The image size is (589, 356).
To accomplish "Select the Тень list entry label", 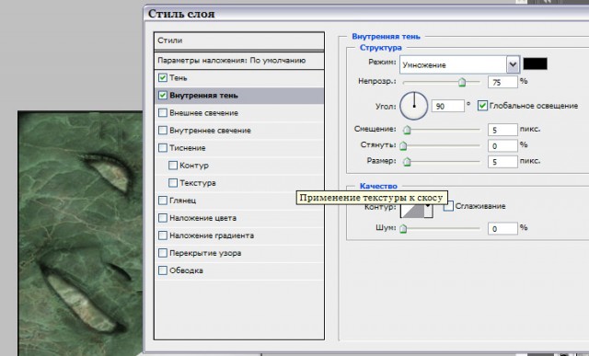I will click(178, 78).
